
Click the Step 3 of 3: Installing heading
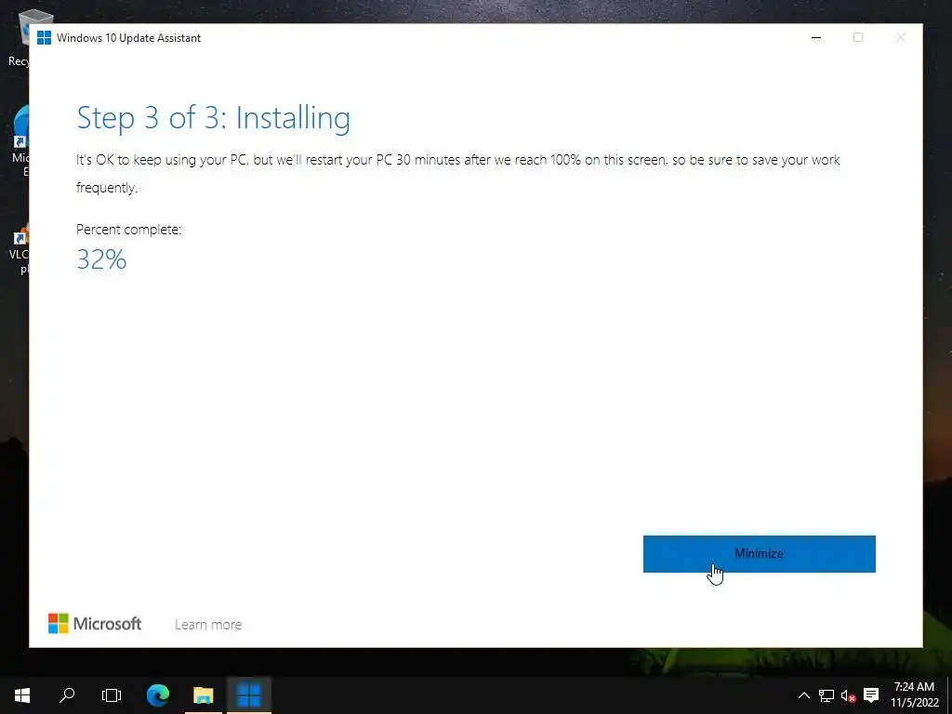click(213, 118)
